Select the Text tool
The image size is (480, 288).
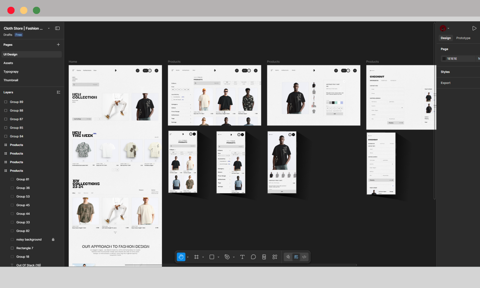[242, 257]
